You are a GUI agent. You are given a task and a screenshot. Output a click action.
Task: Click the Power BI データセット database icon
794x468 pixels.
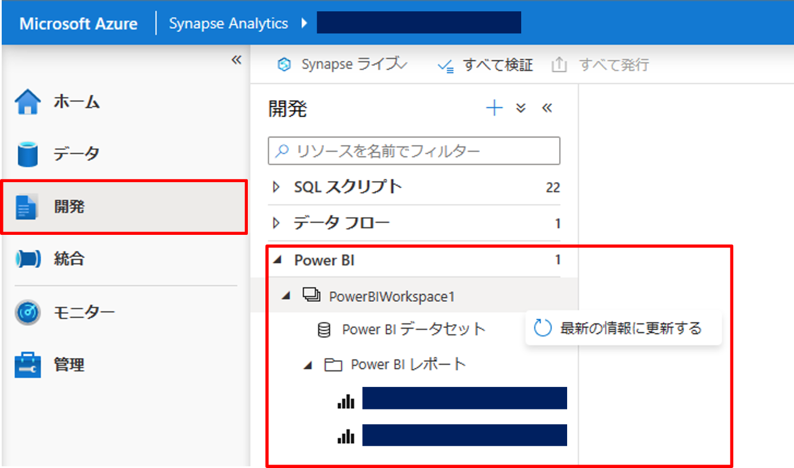coord(324,330)
